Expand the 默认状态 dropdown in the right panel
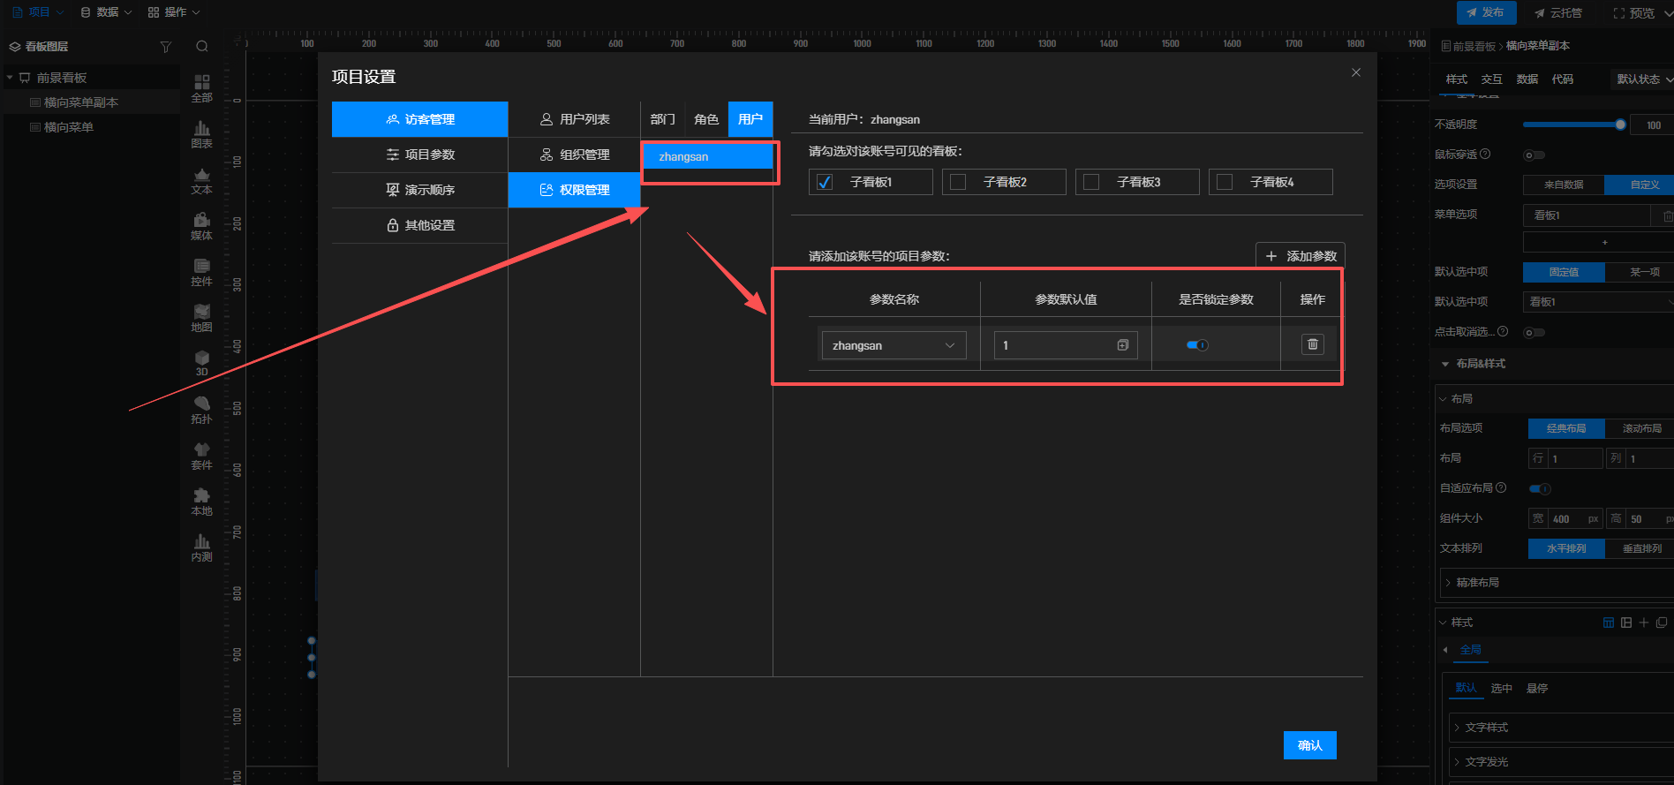Screen dimensions: 1674x785 pyautogui.click(x=1643, y=79)
